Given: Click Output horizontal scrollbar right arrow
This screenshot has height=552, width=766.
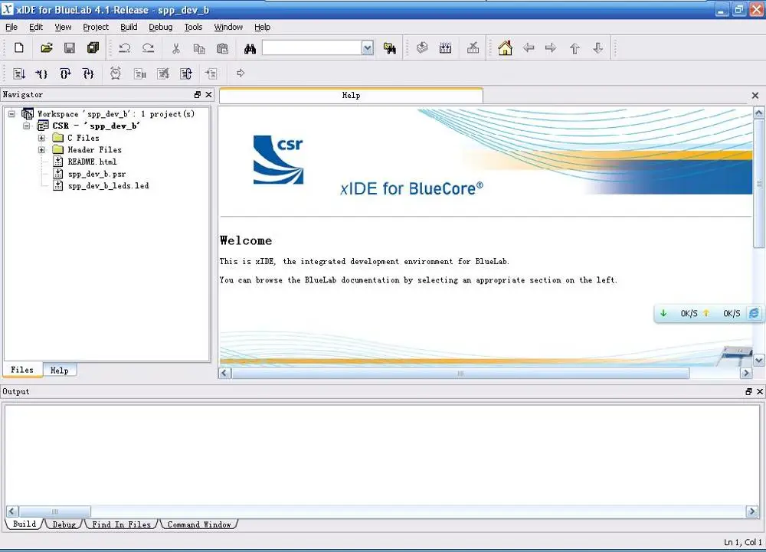Looking at the screenshot, I should click(x=752, y=511).
